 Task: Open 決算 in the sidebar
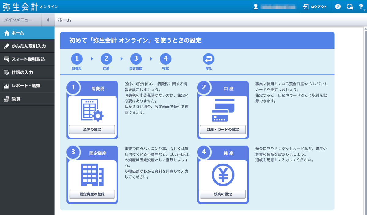pyautogui.click(x=27, y=99)
